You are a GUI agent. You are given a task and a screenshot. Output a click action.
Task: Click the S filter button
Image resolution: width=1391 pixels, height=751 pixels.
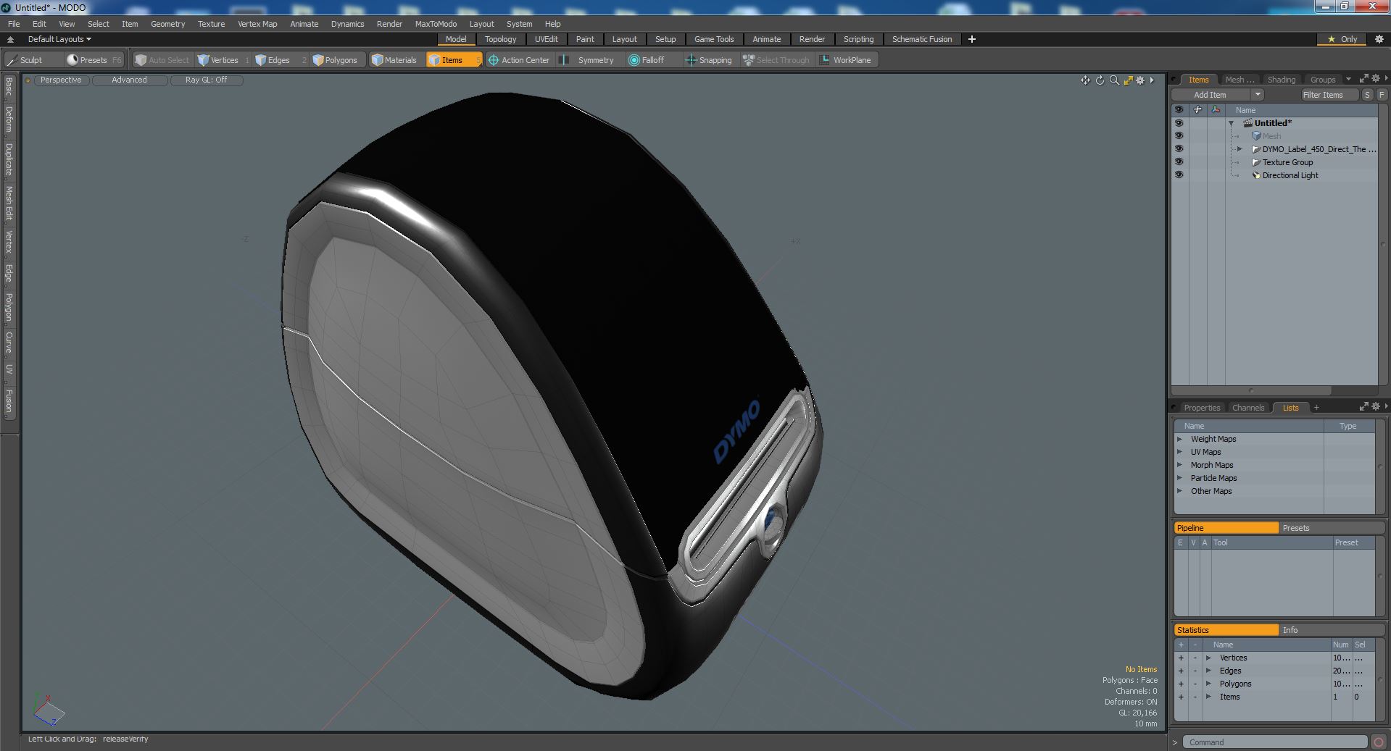tap(1367, 95)
